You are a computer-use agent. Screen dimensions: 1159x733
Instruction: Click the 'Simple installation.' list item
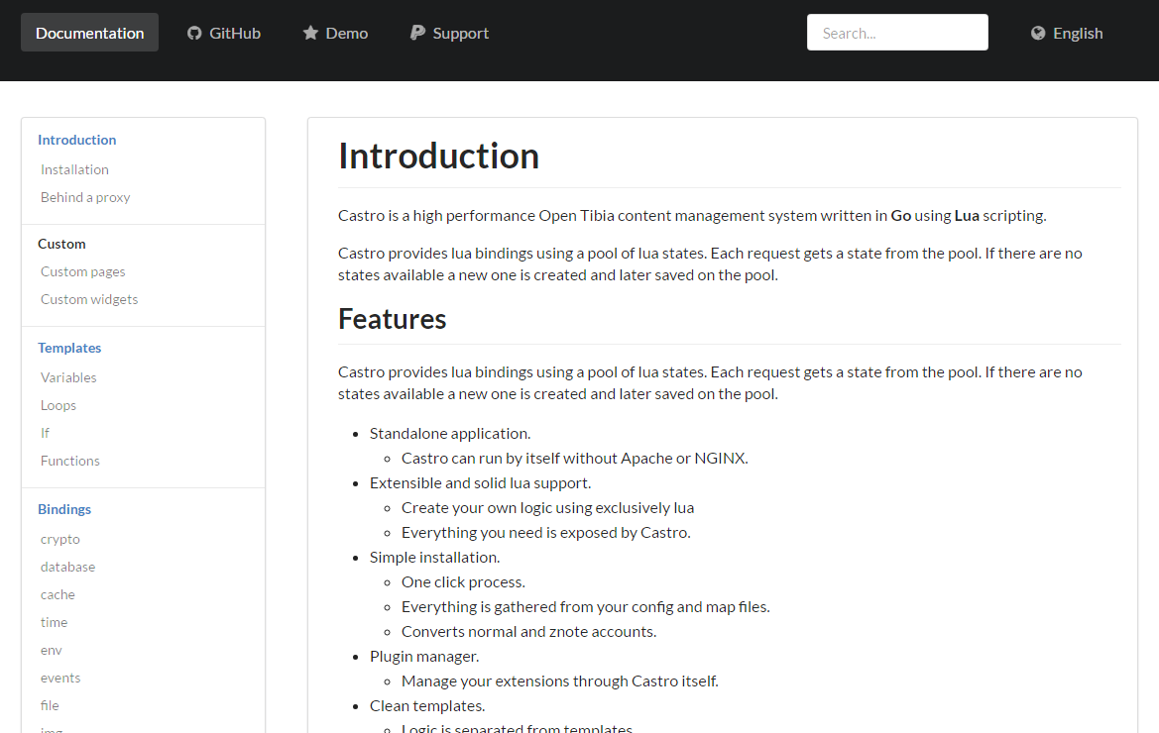tap(434, 558)
